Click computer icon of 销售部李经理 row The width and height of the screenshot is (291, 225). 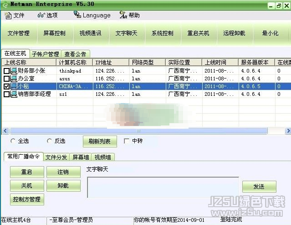14,94
